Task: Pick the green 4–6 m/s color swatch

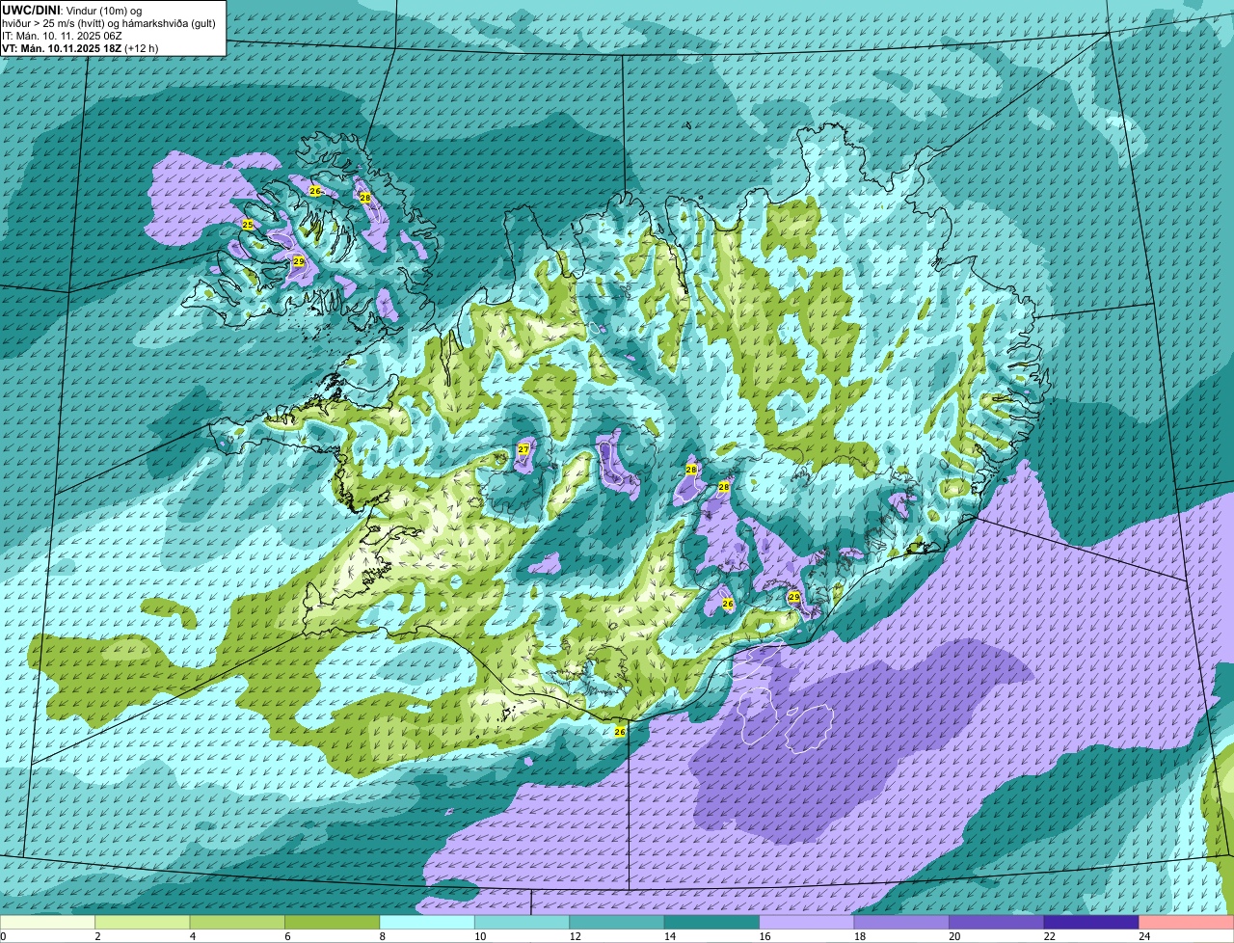Action: (x=237, y=922)
